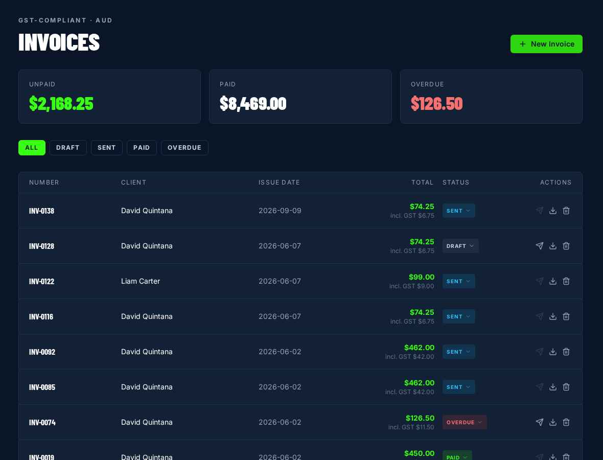Image resolution: width=603 pixels, height=460 pixels.
Task: Click the $126.50 total of INV-0074
Action: [420, 418]
